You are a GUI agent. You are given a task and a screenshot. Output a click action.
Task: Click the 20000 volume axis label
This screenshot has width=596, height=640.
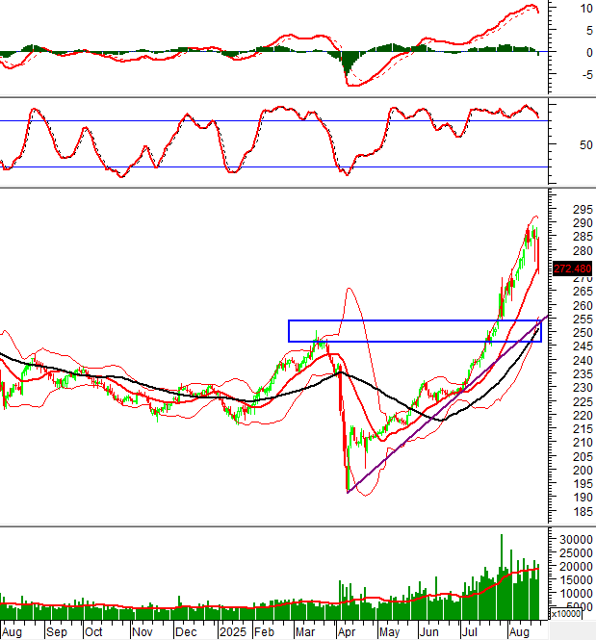pyautogui.click(x=576, y=567)
